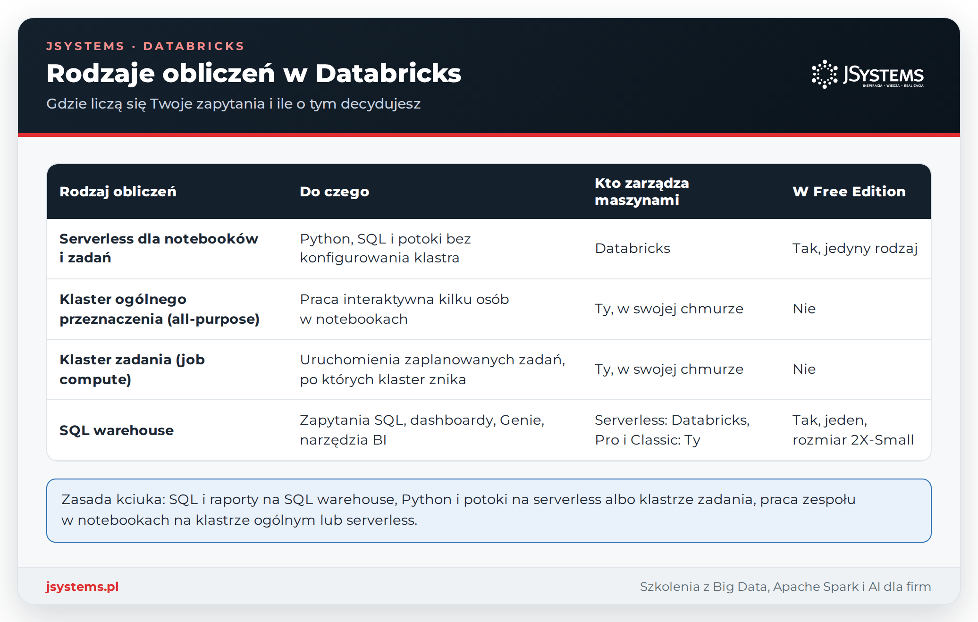Select the 'Klaster zadania (job compute)' cell
The height and width of the screenshot is (622, 978).
click(132, 370)
